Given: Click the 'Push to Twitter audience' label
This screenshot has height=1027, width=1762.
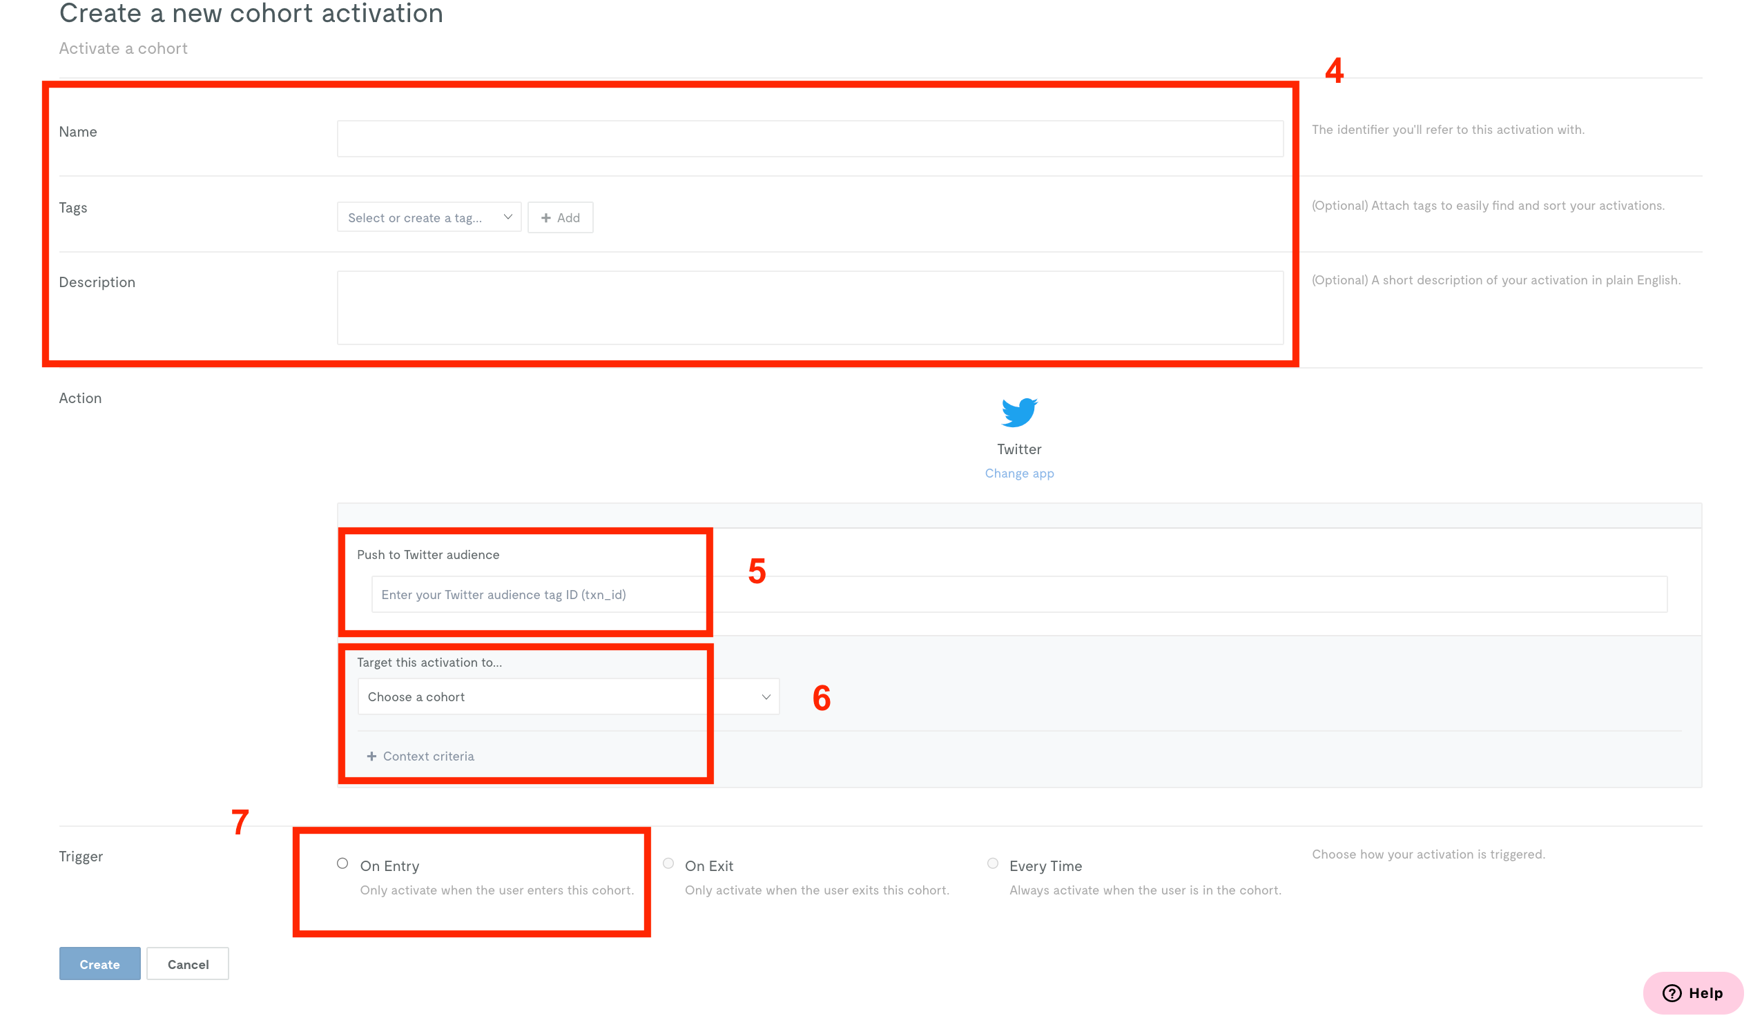Looking at the screenshot, I should 428,554.
